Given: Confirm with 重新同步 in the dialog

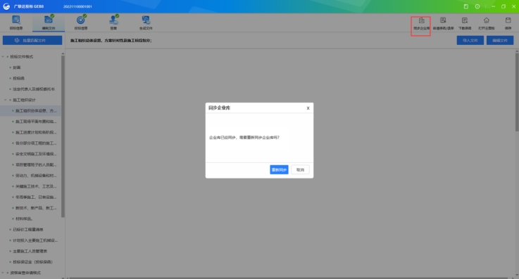Looking at the screenshot, I should click(x=279, y=169).
